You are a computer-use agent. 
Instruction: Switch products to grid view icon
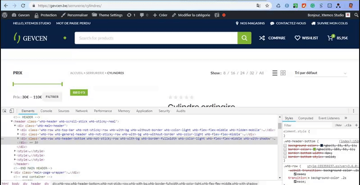(x=283, y=73)
